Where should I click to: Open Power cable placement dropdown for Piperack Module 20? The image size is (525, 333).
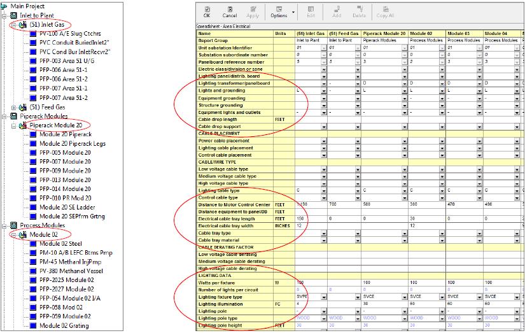(405, 141)
